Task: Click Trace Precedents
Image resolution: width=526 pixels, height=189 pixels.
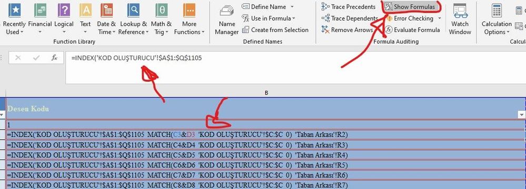Action: point(348,7)
